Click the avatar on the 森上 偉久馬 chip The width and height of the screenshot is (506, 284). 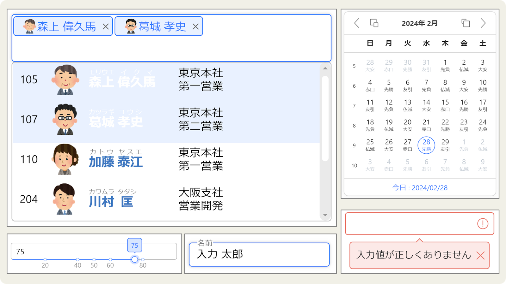pyautogui.click(x=30, y=26)
